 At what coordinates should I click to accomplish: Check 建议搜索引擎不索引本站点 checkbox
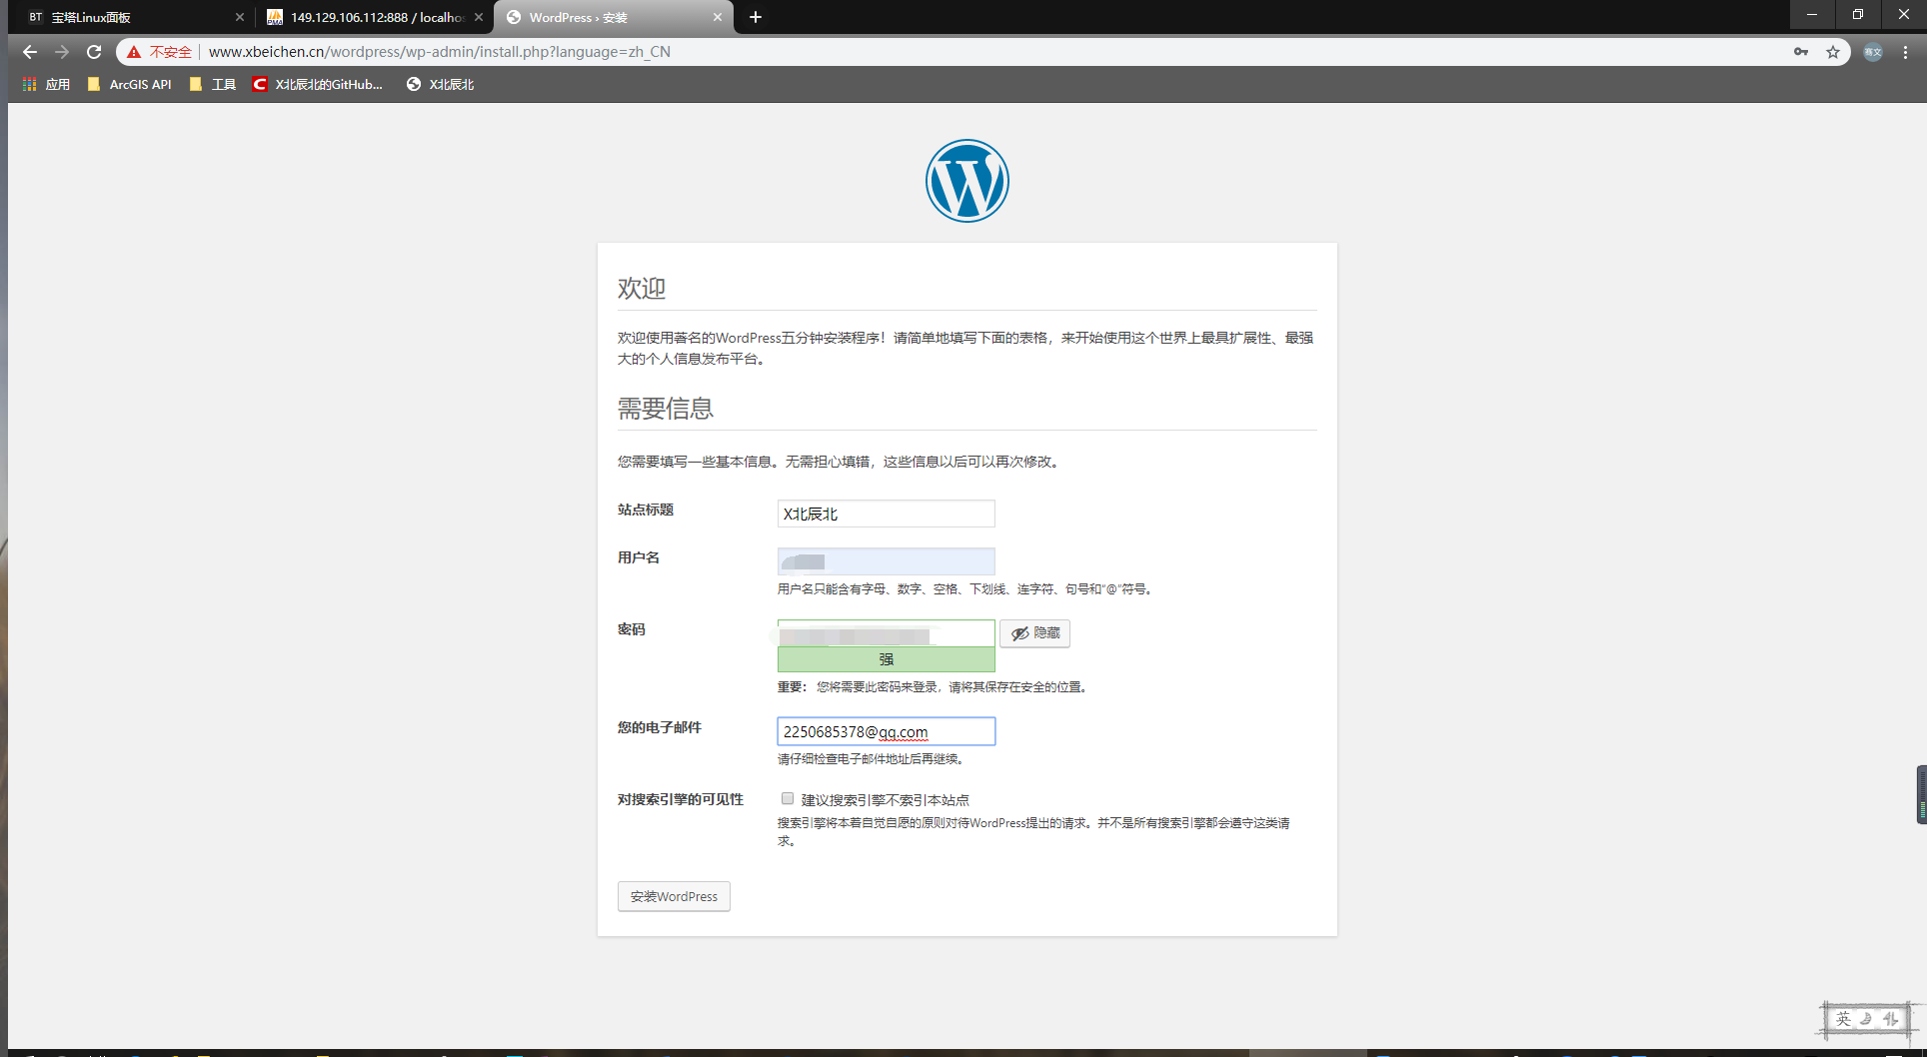788,798
